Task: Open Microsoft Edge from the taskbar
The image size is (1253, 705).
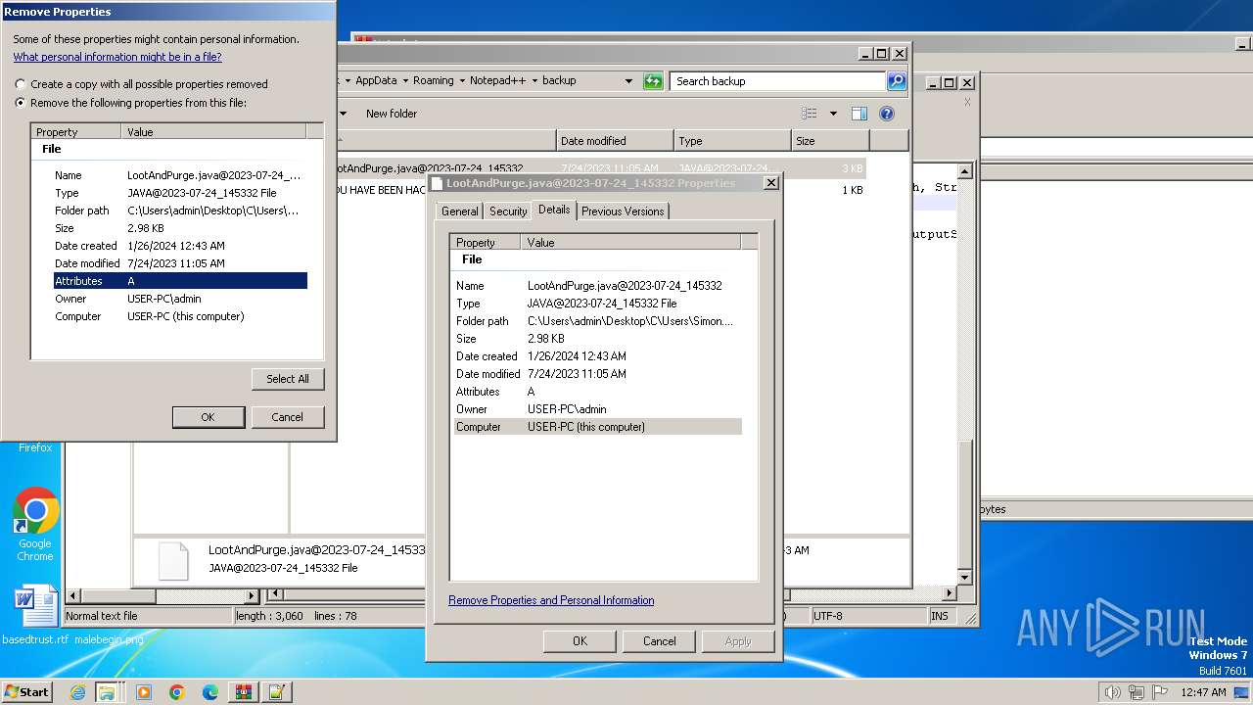Action: point(209,692)
